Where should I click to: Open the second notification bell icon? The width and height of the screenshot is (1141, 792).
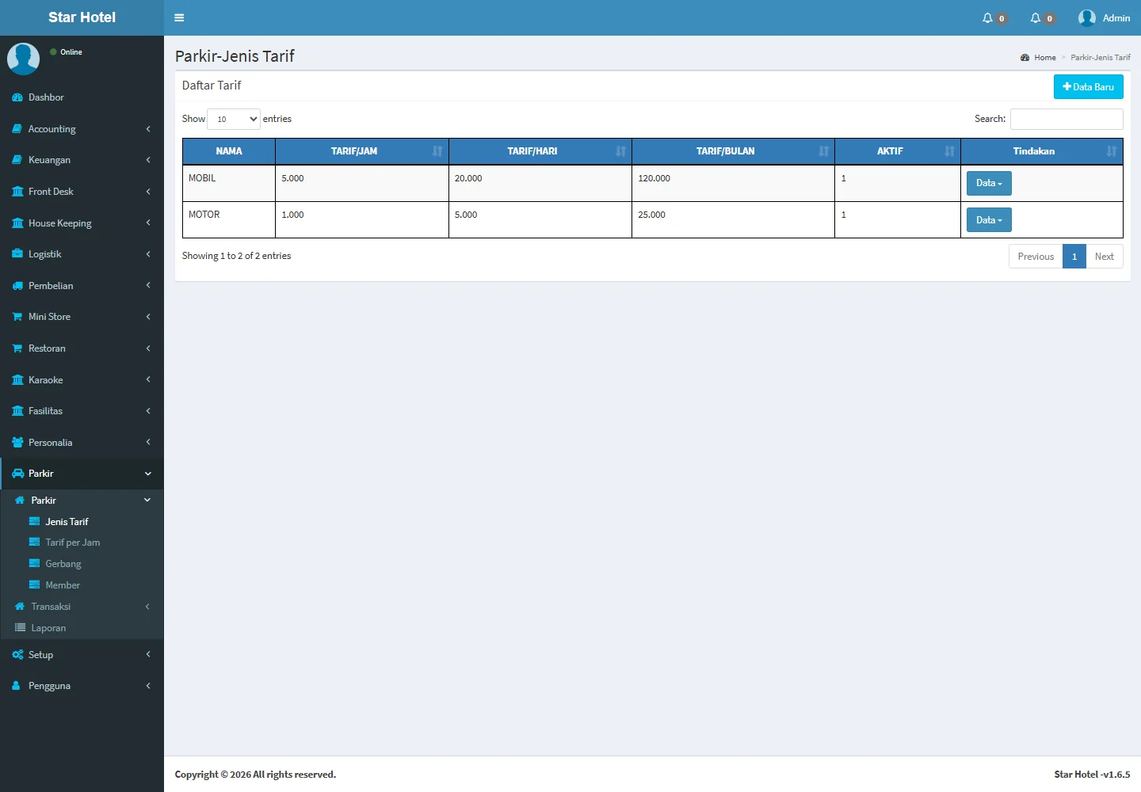[1035, 18]
